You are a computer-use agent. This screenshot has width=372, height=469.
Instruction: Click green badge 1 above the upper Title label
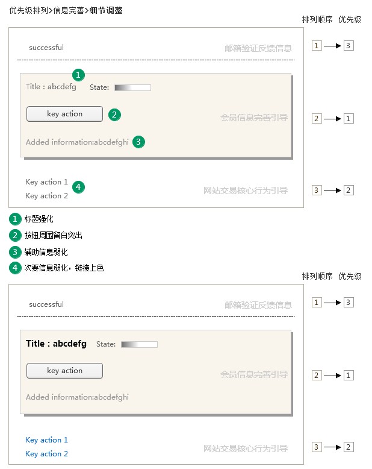(x=78, y=75)
